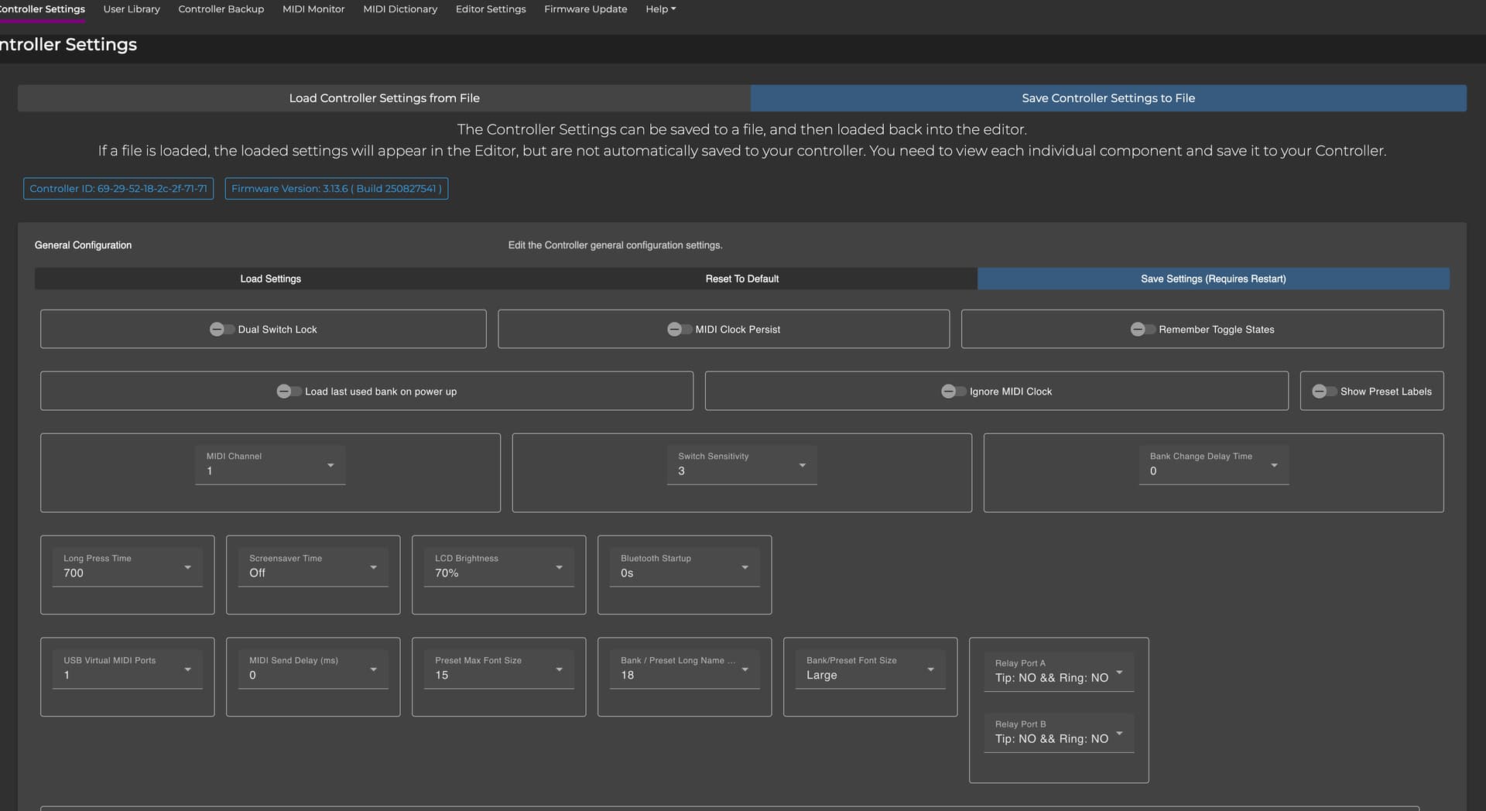Viewport: 1486px width, 811px height.
Task: Open the Help dropdown menu
Action: tap(660, 9)
